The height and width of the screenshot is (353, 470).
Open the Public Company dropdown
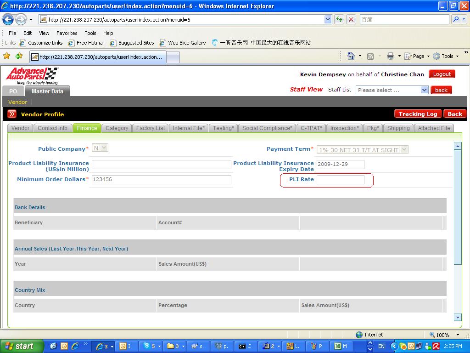coord(104,148)
